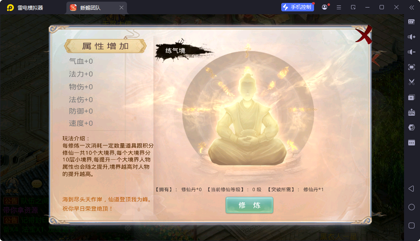Close the 蜥蜴团队 tab
The width and height of the screenshot is (420, 241).
[x=122, y=8]
